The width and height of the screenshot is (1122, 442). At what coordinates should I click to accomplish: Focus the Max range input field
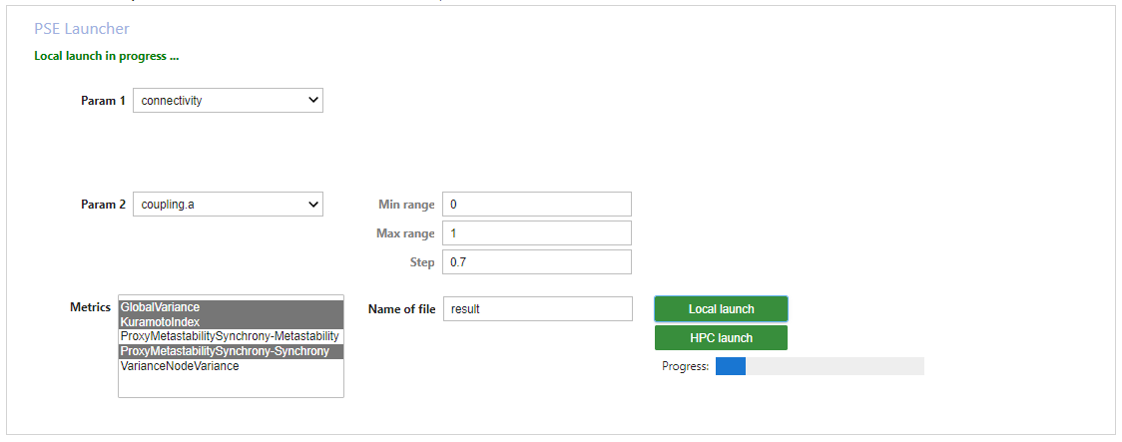(536, 233)
